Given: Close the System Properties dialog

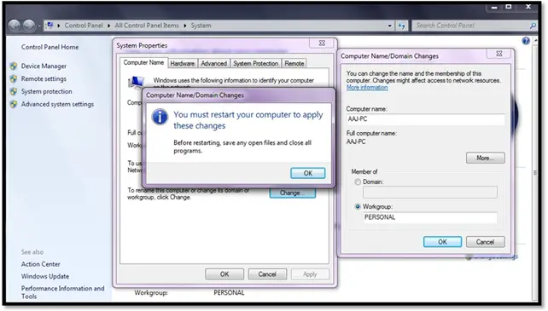Looking at the screenshot, I should 323,43.
